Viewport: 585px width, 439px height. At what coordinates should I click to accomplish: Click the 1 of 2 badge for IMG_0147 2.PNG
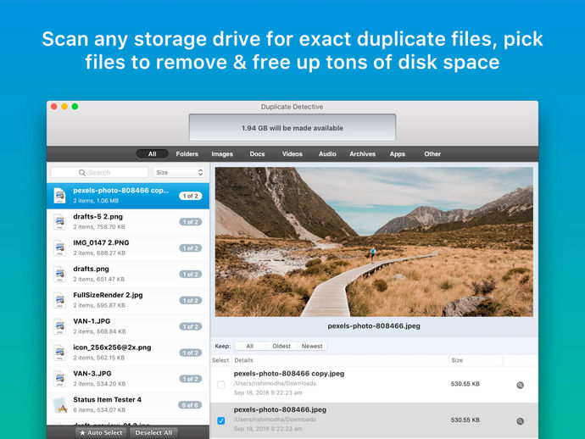191,248
